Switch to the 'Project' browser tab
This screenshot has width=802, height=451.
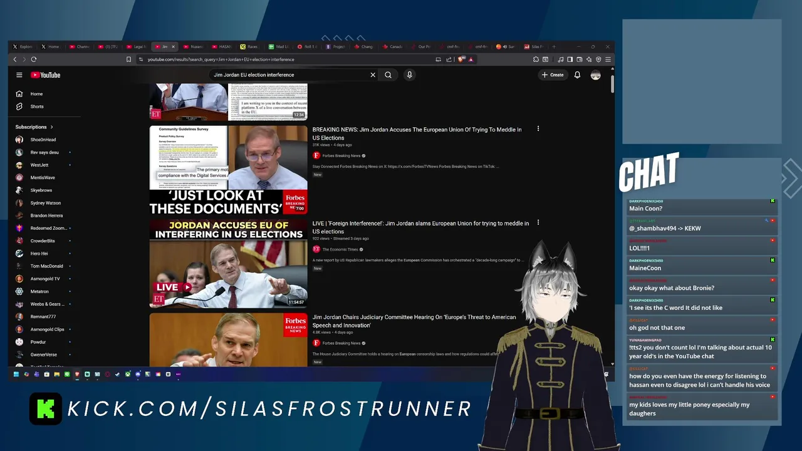(x=335, y=46)
